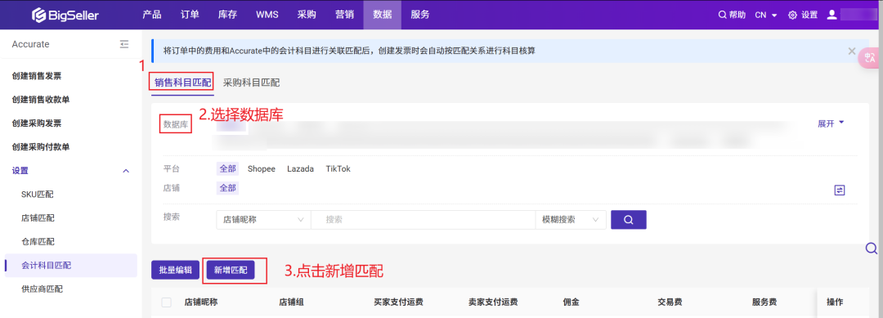Select 全部 in the store filter
The width and height of the screenshot is (883, 318).
[x=227, y=188]
